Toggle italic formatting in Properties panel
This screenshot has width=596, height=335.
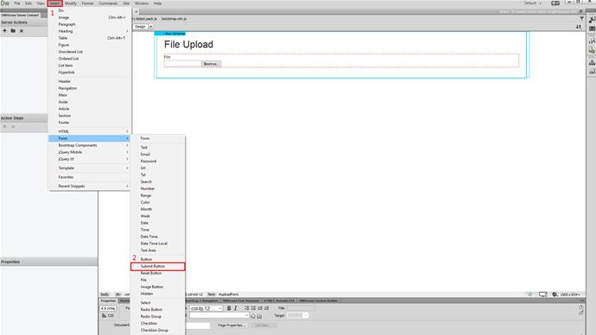[236, 308]
